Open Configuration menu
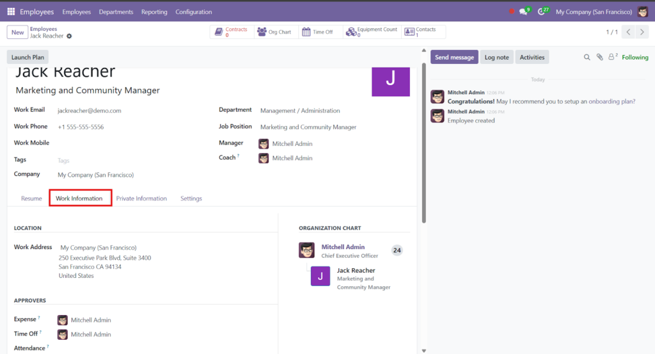The height and width of the screenshot is (354, 655). click(193, 12)
